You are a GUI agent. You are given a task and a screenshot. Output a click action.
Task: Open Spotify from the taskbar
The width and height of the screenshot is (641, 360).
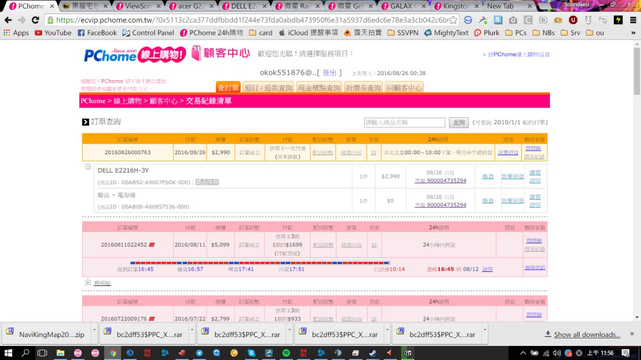point(286,353)
